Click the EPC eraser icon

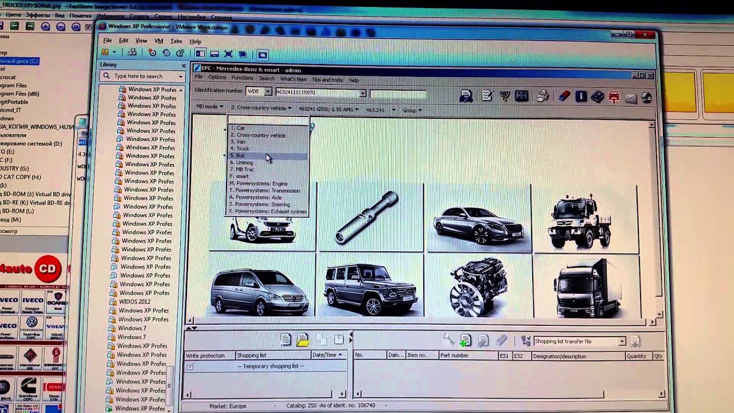tap(564, 96)
